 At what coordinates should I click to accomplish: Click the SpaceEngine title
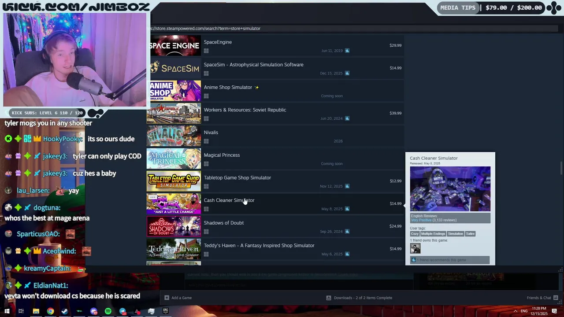pyautogui.click(x=218, y=42)
